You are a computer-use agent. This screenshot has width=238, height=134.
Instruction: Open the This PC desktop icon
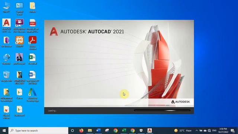point(6,7)
